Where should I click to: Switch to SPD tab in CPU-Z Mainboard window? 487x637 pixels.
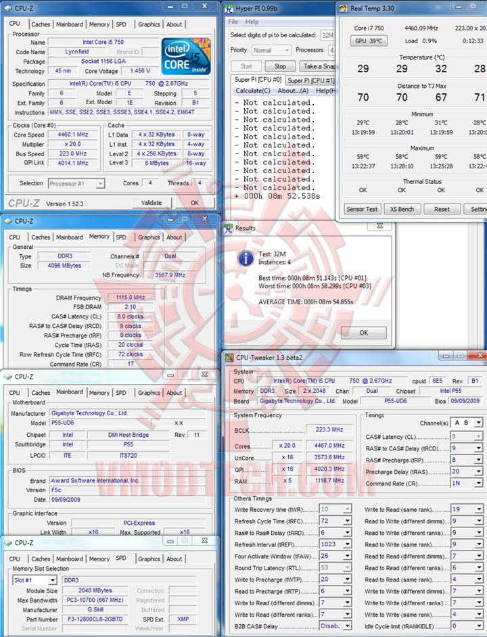[120, 393]
